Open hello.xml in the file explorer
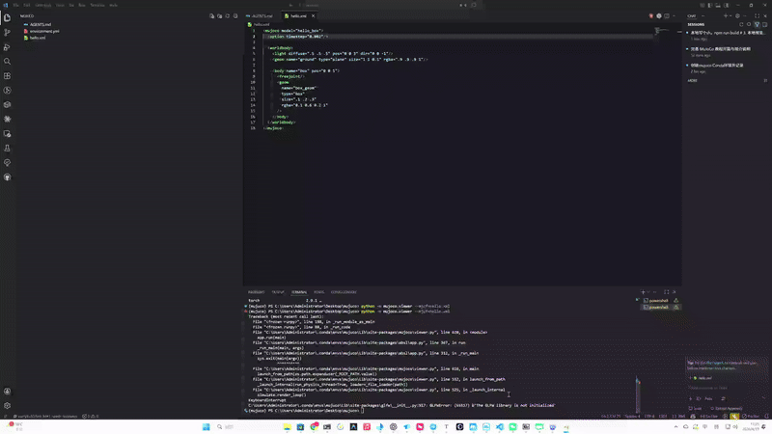The width and height of the screenshot is (772, 434). coord(37,38)
